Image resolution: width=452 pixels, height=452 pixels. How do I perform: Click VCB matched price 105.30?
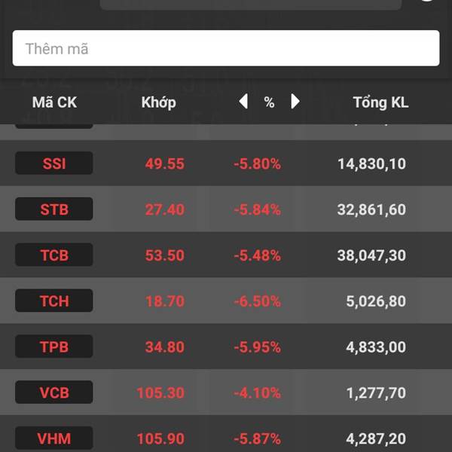[160, 392]
